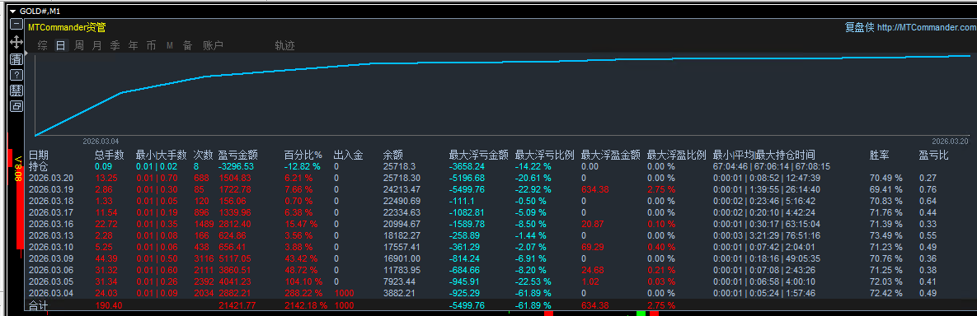Collapse the panel with the minus icon
This screenshot has height=316, width=977.
[x=17, y=25]
